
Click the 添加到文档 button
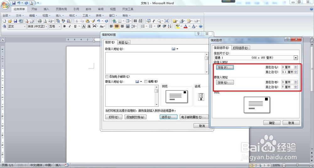coord(135,117)
